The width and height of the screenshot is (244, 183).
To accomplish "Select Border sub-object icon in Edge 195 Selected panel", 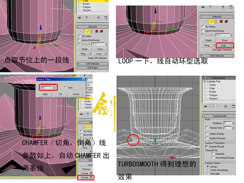I will coord(92,31).
